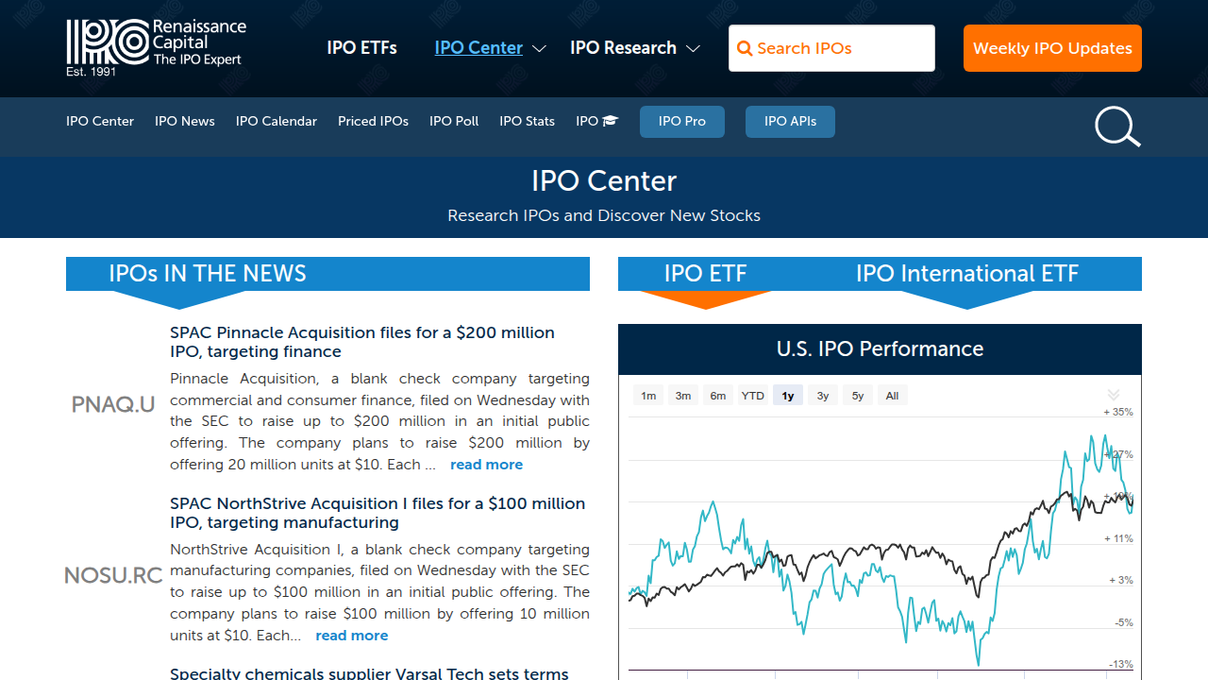Open the IPO Center top menu

pyautogui.click(x=478, y=48)
